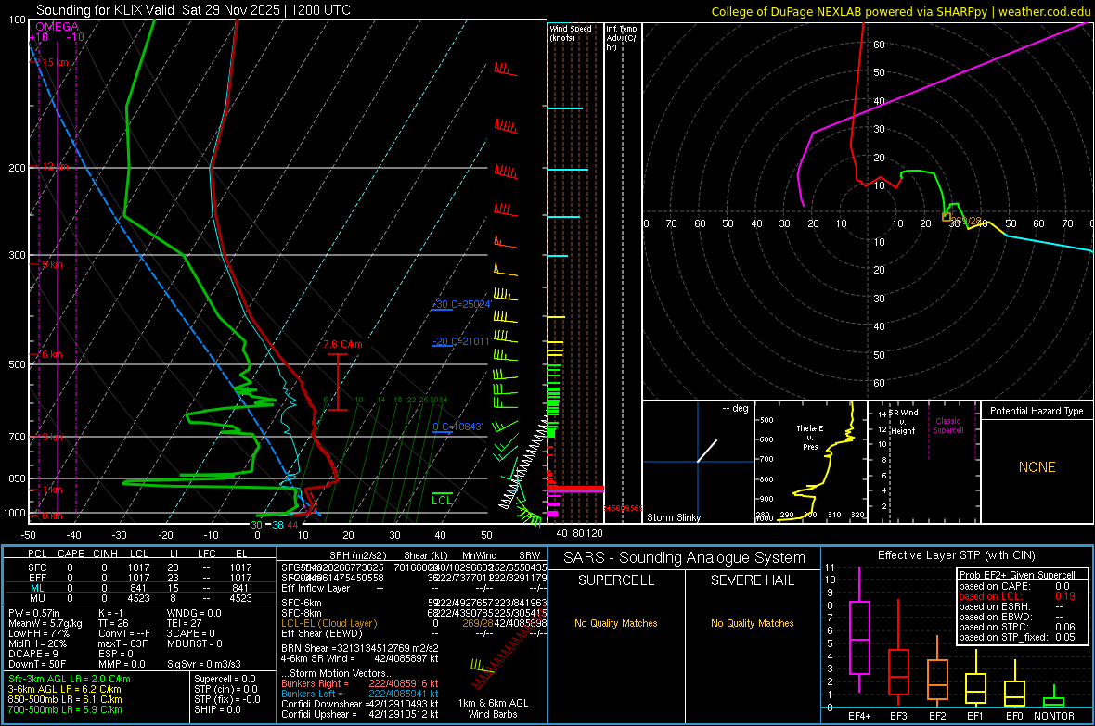Click 'No Quality Matches' under SUPERCELL
Viewport: 1095px width, 726px height.
[x=616, y=623]
